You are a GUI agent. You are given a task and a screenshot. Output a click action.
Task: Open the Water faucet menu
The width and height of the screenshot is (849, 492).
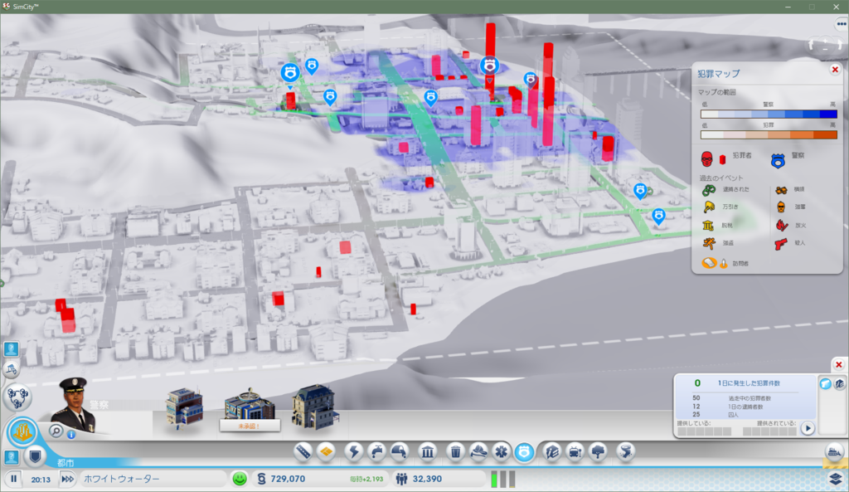pos(376,451)
